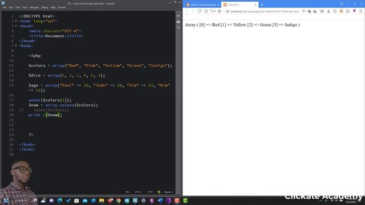Open the Navigate menu in Brackets
Viewport: 365px width, 205px height.
point(34,7)
